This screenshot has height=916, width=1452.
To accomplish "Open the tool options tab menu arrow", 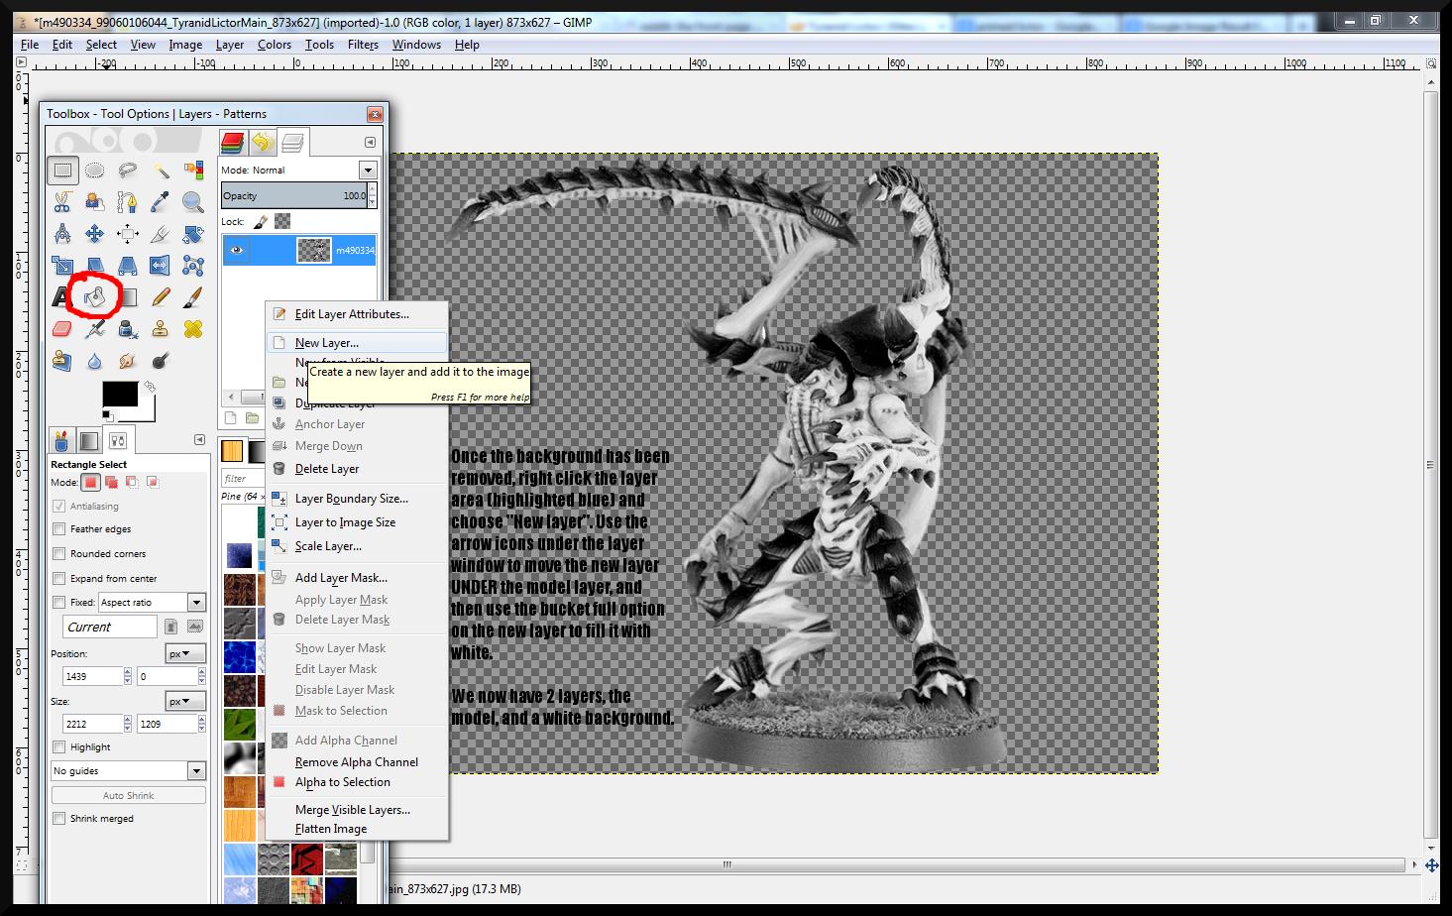I will click(199, 440).
